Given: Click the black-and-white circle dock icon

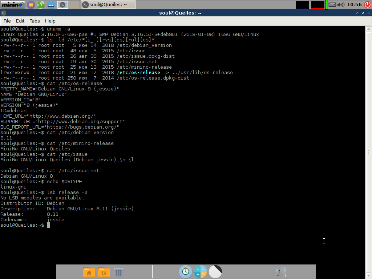Looking at the screenshot, I should pyautogui.click(x=215, y=272).
